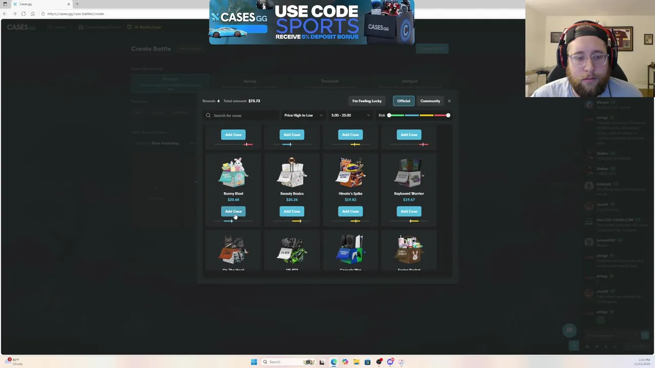Open Microsoft Store from the taskbar
This screenshot has height=368, width=655.
pos(367,362)
